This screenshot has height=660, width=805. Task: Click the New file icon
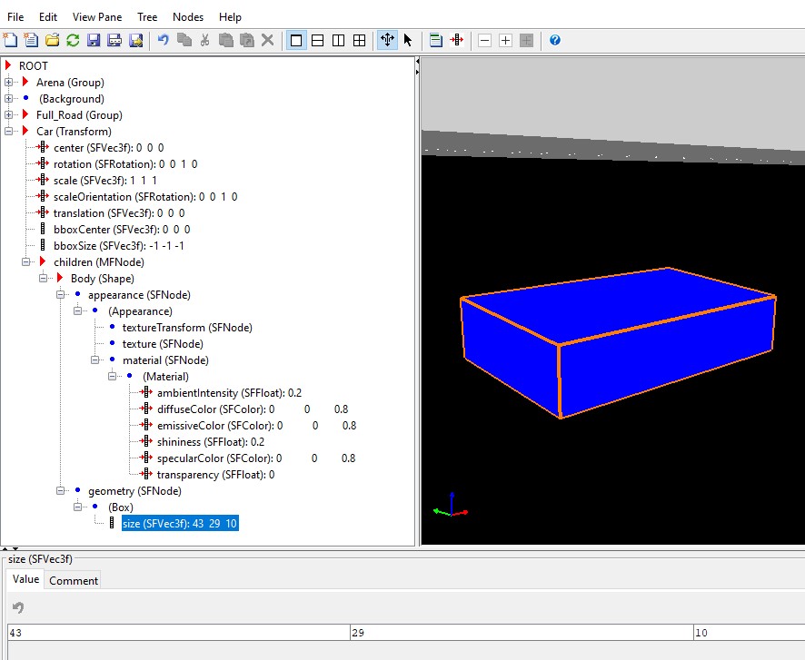coord(10,40)
